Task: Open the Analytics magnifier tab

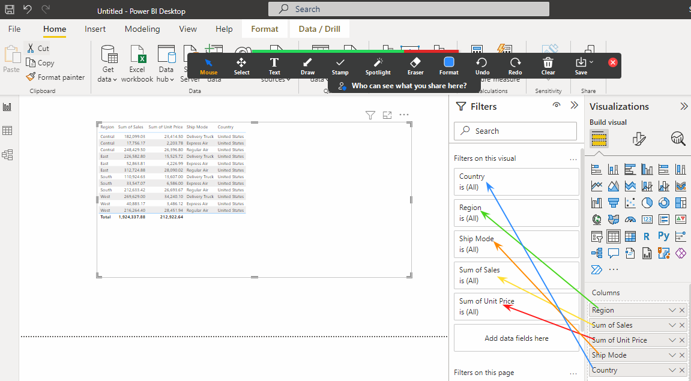Action: 678,139
